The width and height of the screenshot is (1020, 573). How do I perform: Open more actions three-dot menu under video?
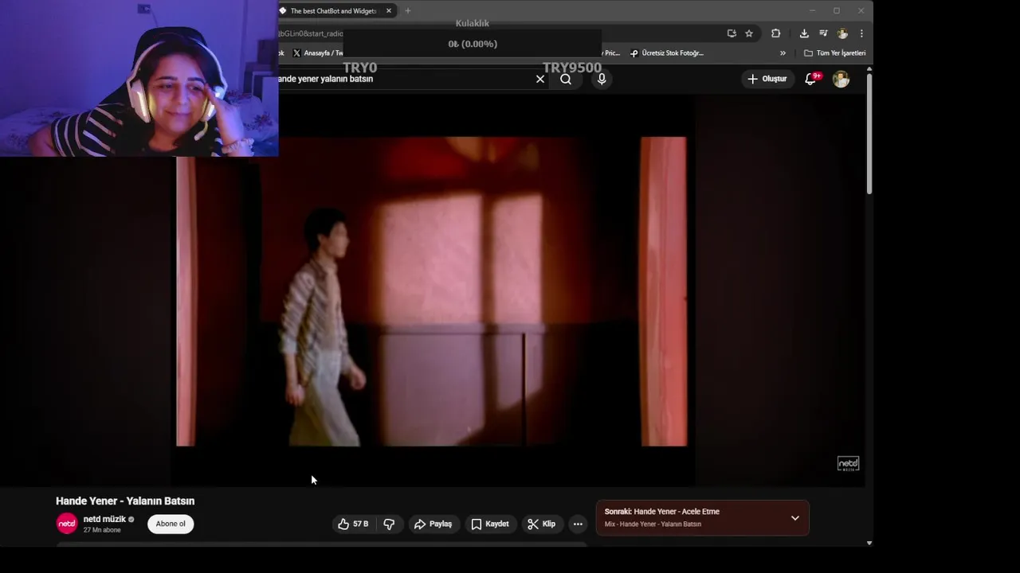[578, 524]
